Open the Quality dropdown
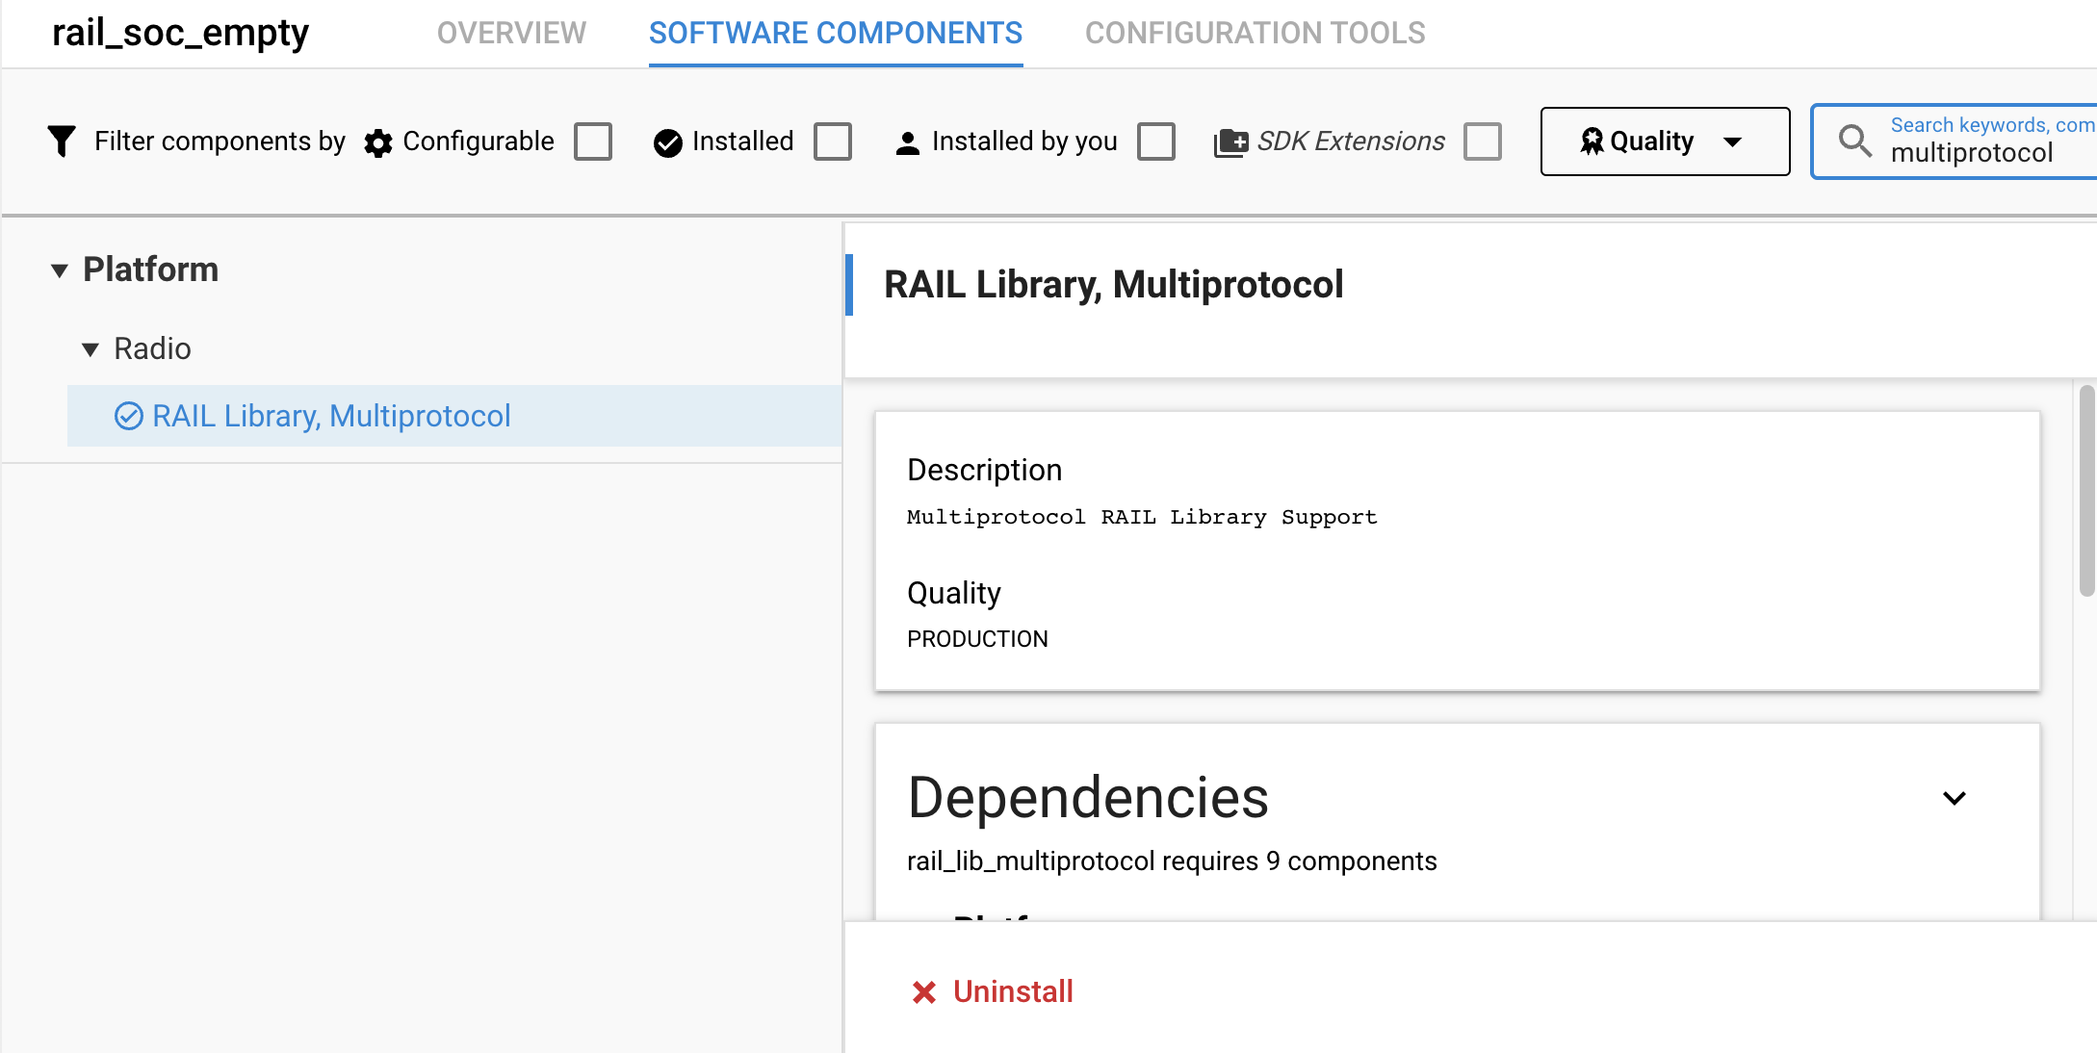2097x1053 pixels. pyautogui.click(x=1665, y=141)
